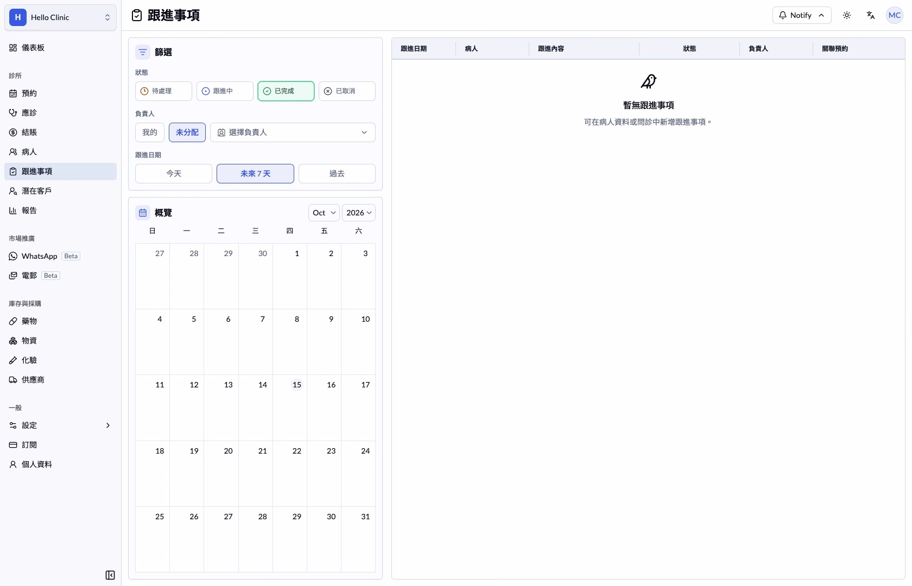Toggle the 已完成 status filter
The width and height of the screenshot is (912, 586).
click(x=286, y=91)
